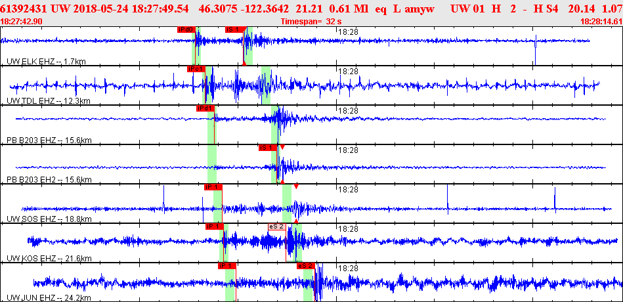Select the iPd0 pick flag on ELK trace

[186, 30]
